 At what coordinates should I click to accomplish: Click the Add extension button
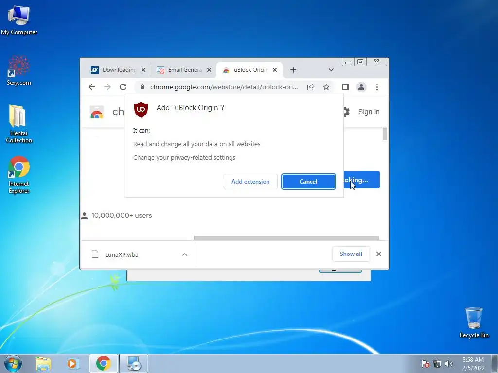tap(250, 182)
